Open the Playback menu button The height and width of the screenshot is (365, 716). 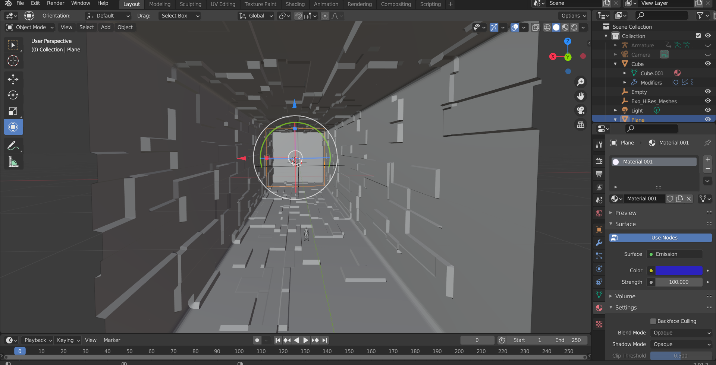(x=38, y=340)
